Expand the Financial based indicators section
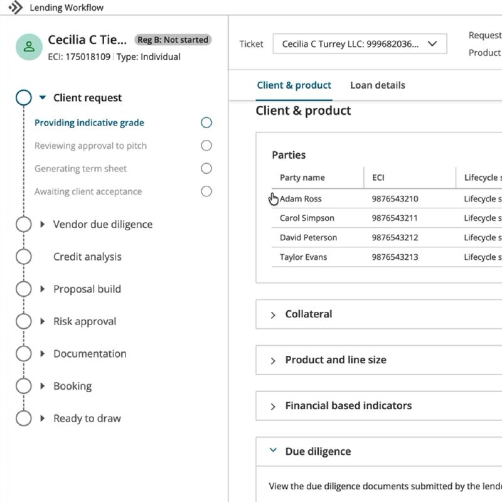This screenshot has height=502, width=502. 273,407
